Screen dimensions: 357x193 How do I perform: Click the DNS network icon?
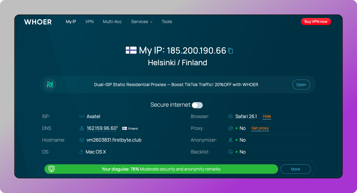(x=82, y=128)
